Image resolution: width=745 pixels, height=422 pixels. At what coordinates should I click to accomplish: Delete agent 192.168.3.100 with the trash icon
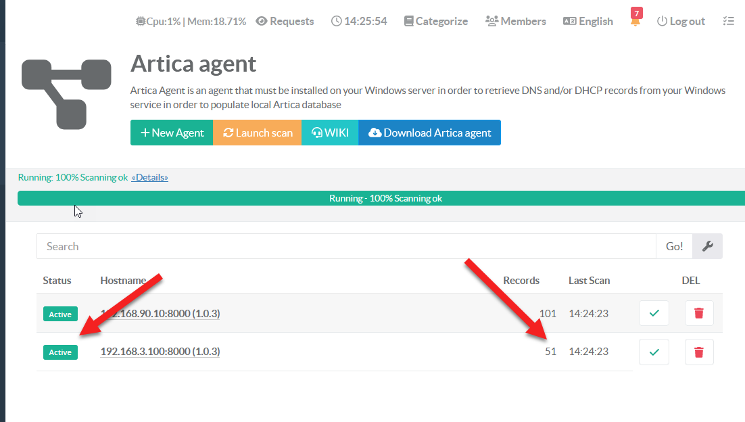click(x=699, y=352)
